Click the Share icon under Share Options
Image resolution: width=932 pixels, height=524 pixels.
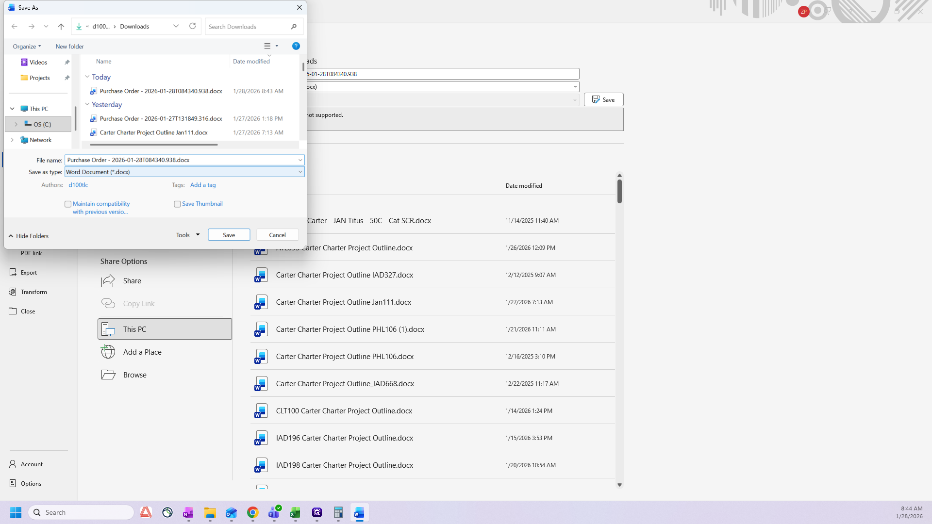[x=108, y=281]
